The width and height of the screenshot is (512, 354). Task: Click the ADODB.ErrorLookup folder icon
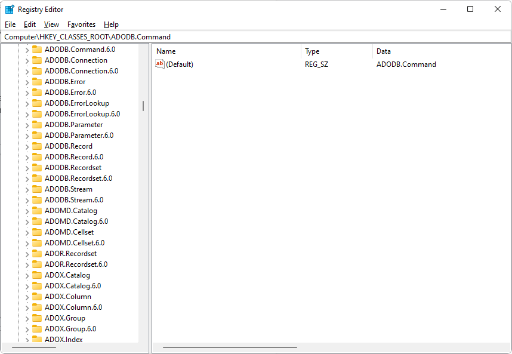pyautogui.click(x=37, y=103)
